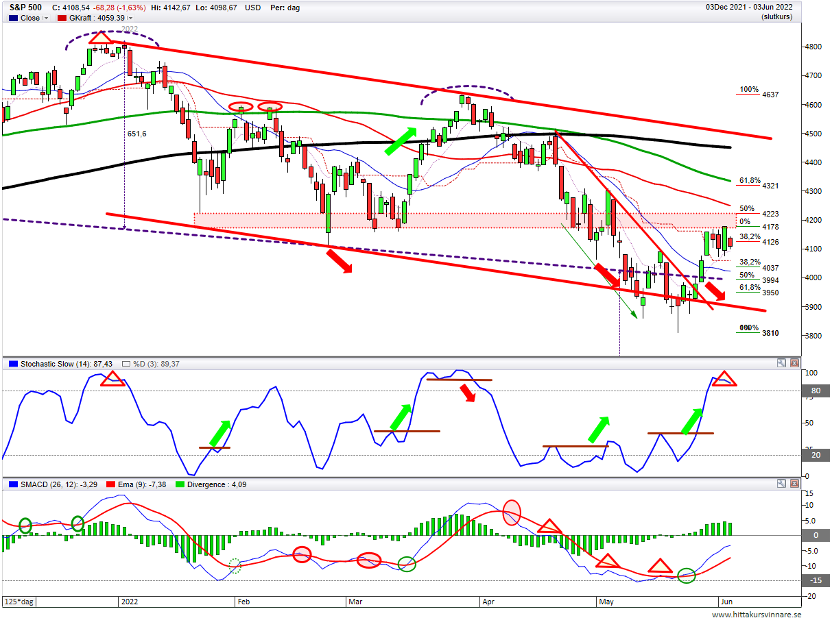Click the empty %D (3) color swatch
Screen dimensions: 832x618
tap(126, 363)
